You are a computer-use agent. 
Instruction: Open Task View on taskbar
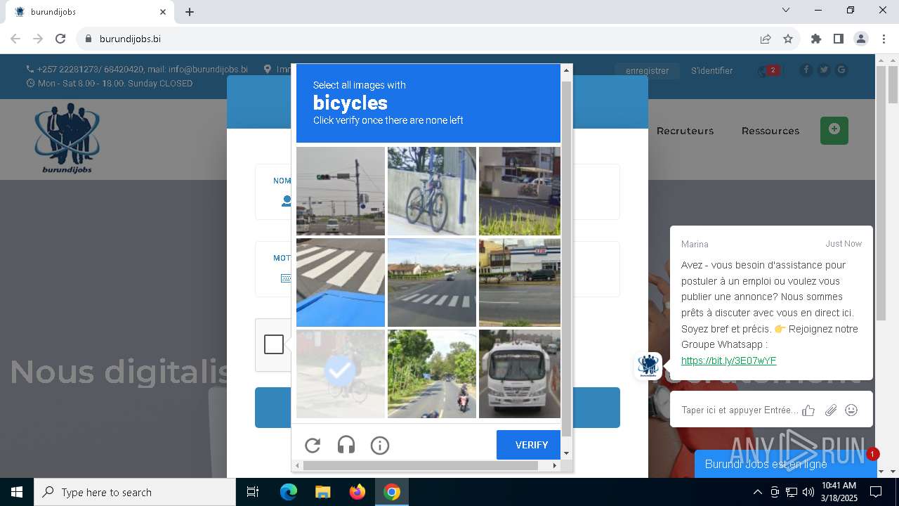[253, 492]
